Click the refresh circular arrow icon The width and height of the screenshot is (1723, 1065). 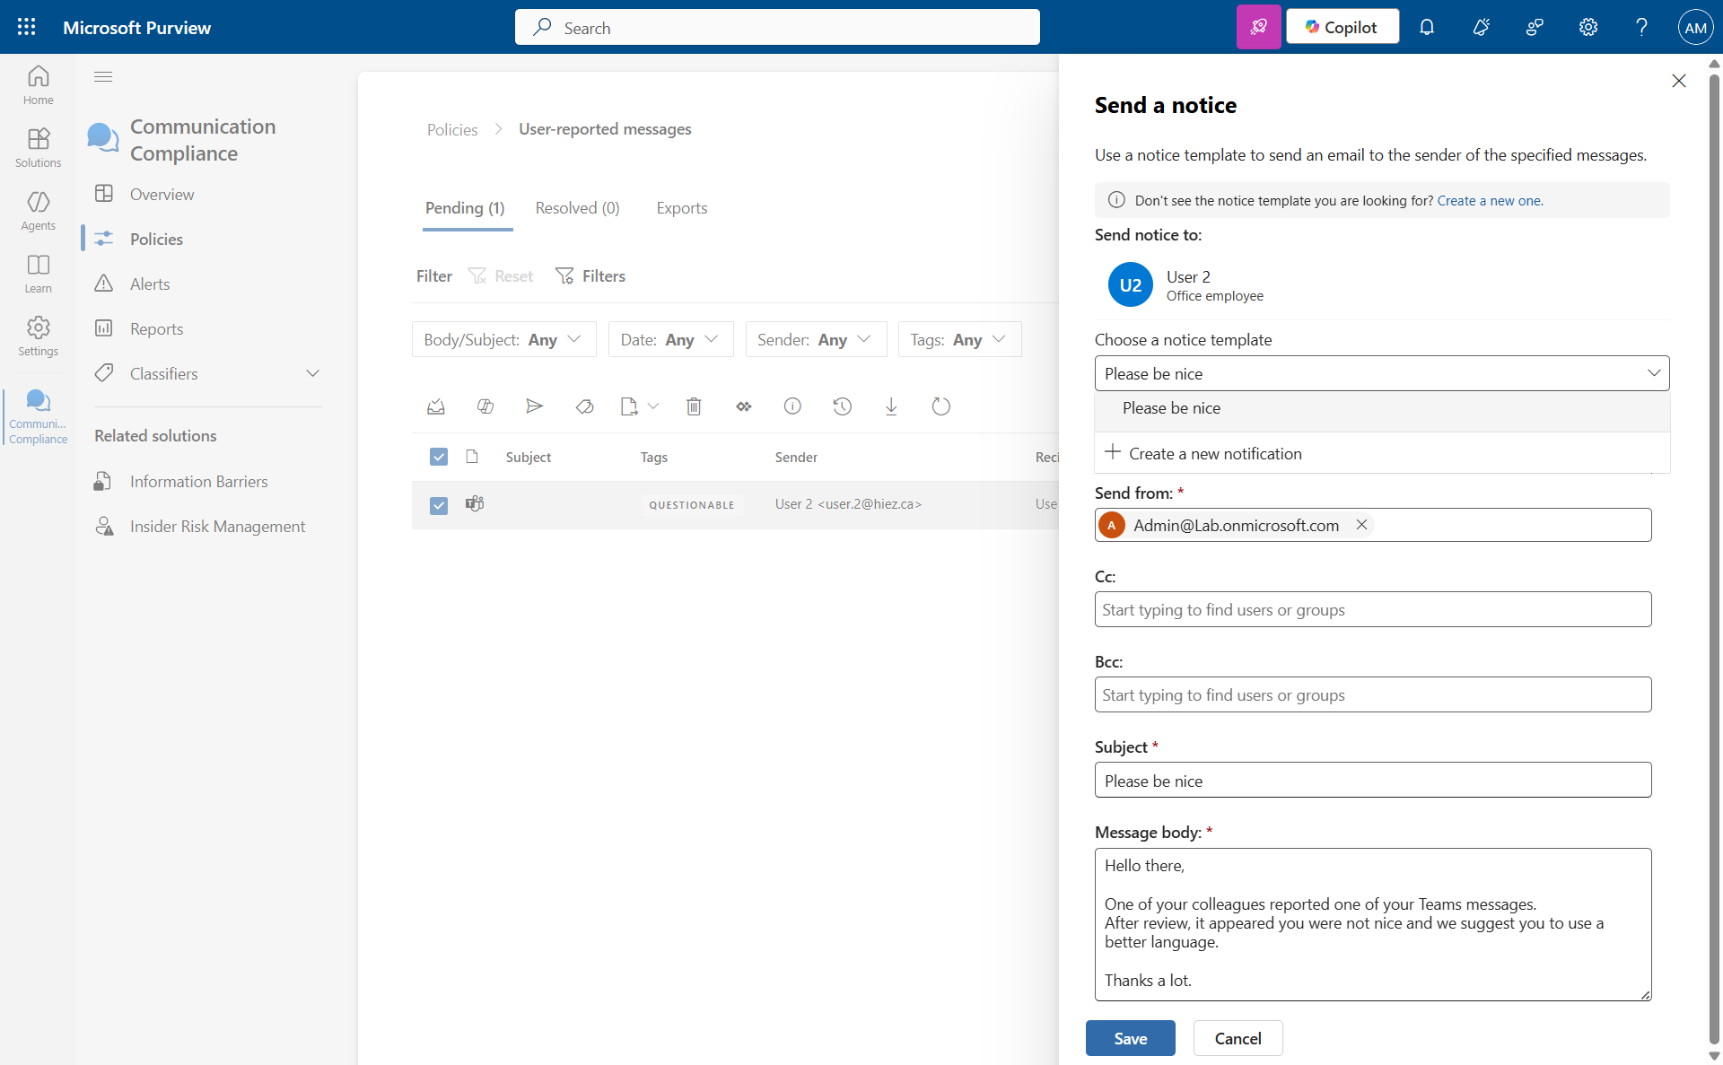click(x=940, y=406)
